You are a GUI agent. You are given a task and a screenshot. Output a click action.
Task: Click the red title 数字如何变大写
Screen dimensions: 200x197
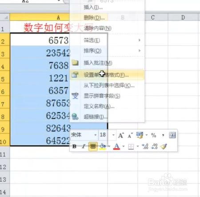59,28
